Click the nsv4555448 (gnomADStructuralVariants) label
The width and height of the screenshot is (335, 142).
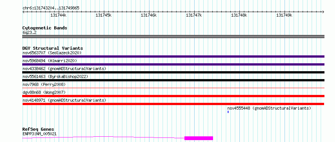point(269,108)
